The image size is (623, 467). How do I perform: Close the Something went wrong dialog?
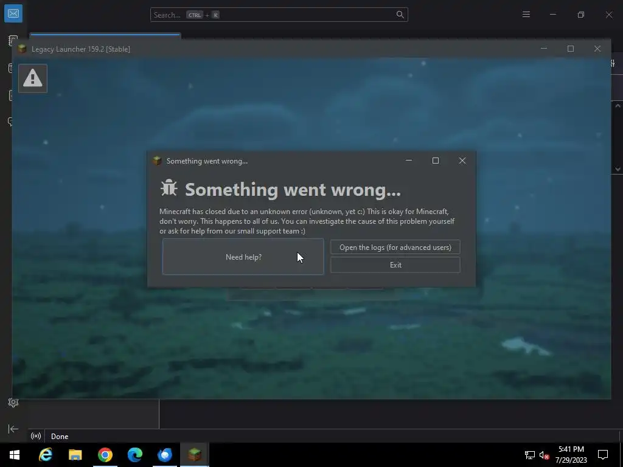(x=462, y=161)
